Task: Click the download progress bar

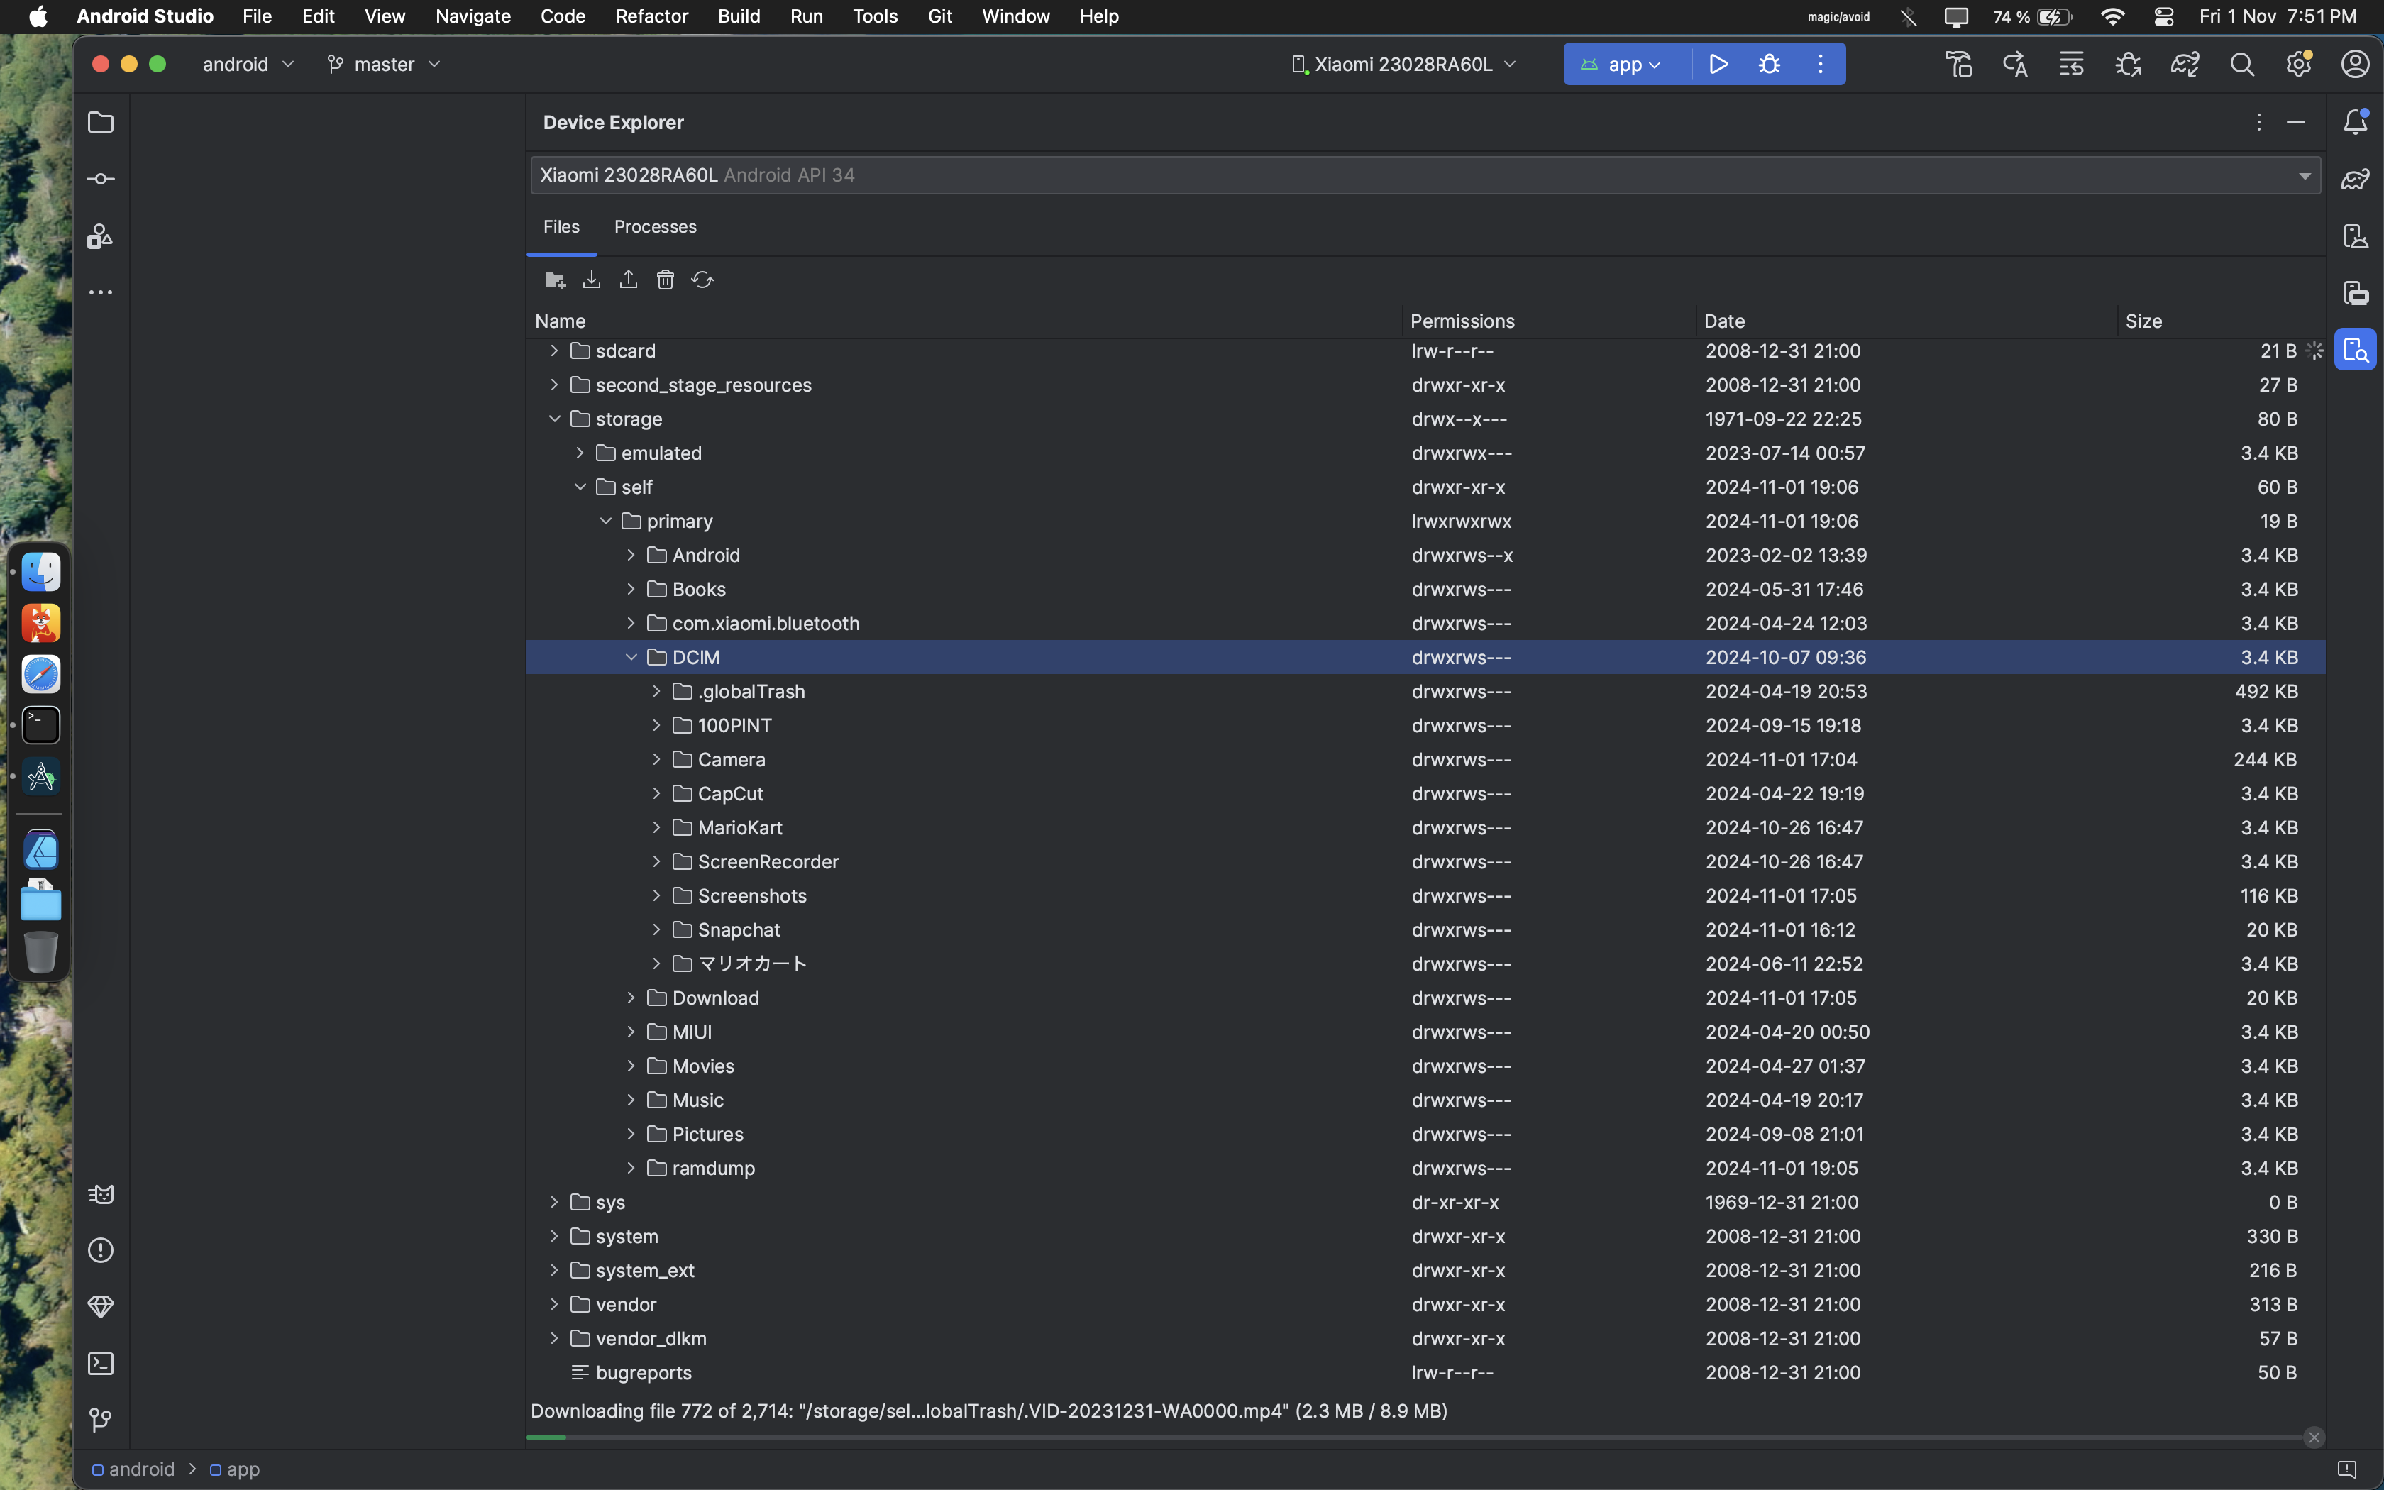Action: 1413,1437
